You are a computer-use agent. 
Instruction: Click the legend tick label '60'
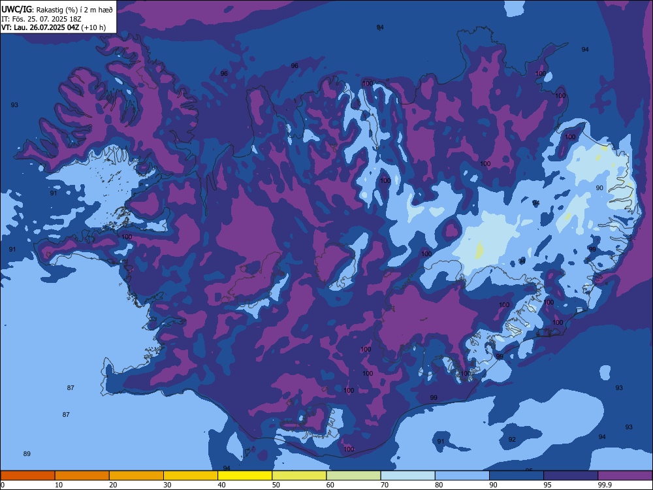click(330, 485)
